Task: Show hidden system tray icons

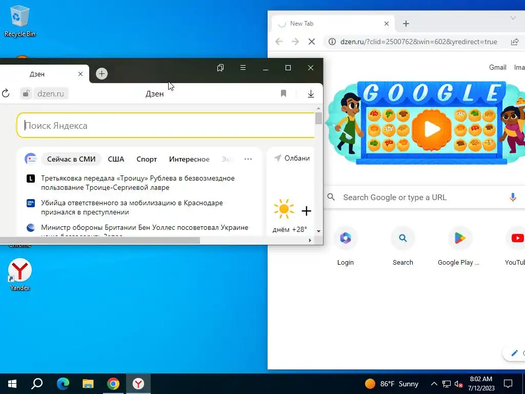Action: tap(434, 384)
